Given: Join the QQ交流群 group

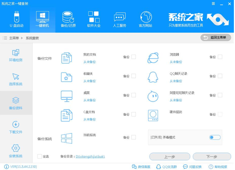Looking at the screenshot, I should point(167,167).
